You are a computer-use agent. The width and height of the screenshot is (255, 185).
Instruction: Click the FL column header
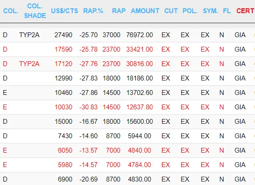click(227, 11)
